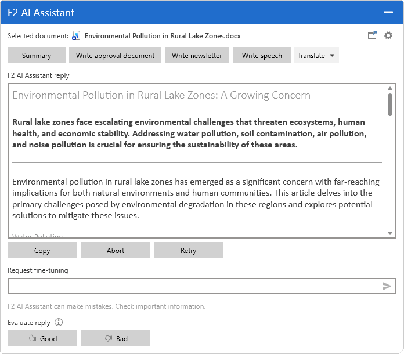Rate the reply as Bad

pyautogui.click(x=116, y=338)
